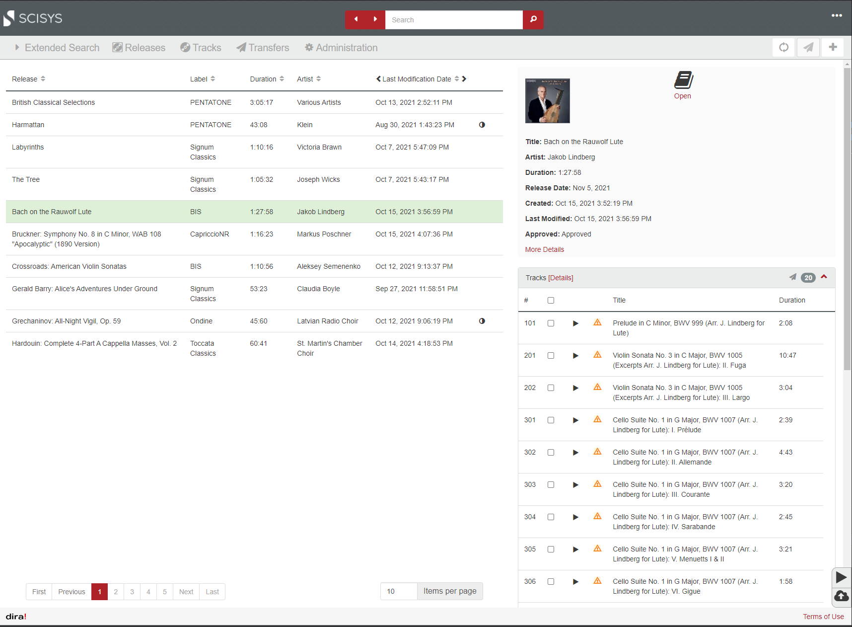
Task: Open the three-dots menu in header
Action: (837, 15)
